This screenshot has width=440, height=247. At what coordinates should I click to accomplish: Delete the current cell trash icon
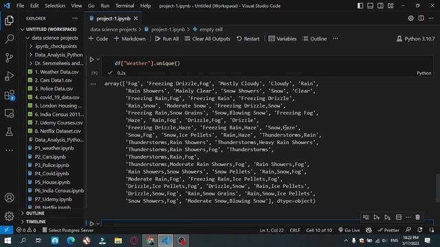[417, 217]
